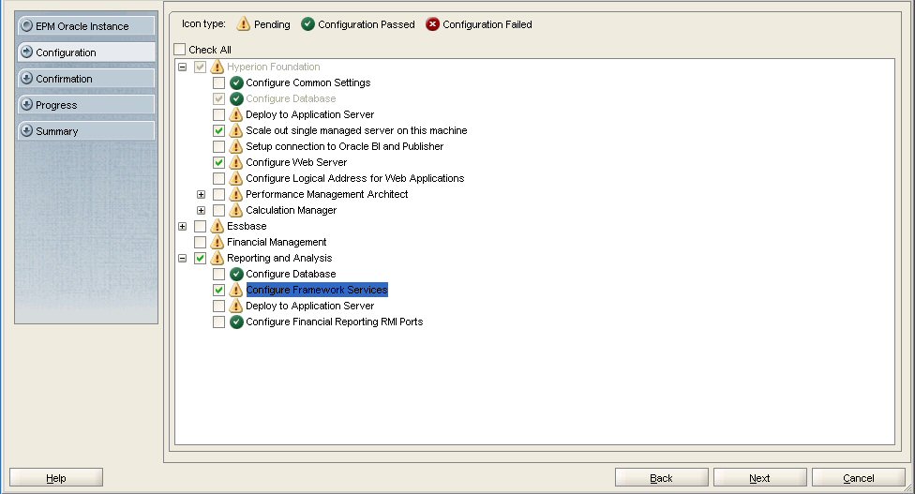Click the Progress step arrow icon
Image resolution: width=915 pixels, height=494 pixels.
click(26, 104)
